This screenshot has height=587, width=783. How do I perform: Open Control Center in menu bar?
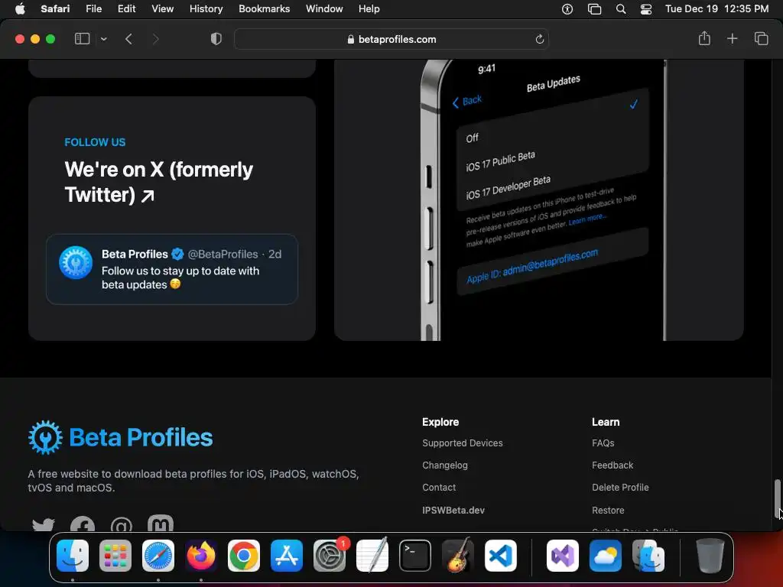pyautogui.click(x=646, y=9)
